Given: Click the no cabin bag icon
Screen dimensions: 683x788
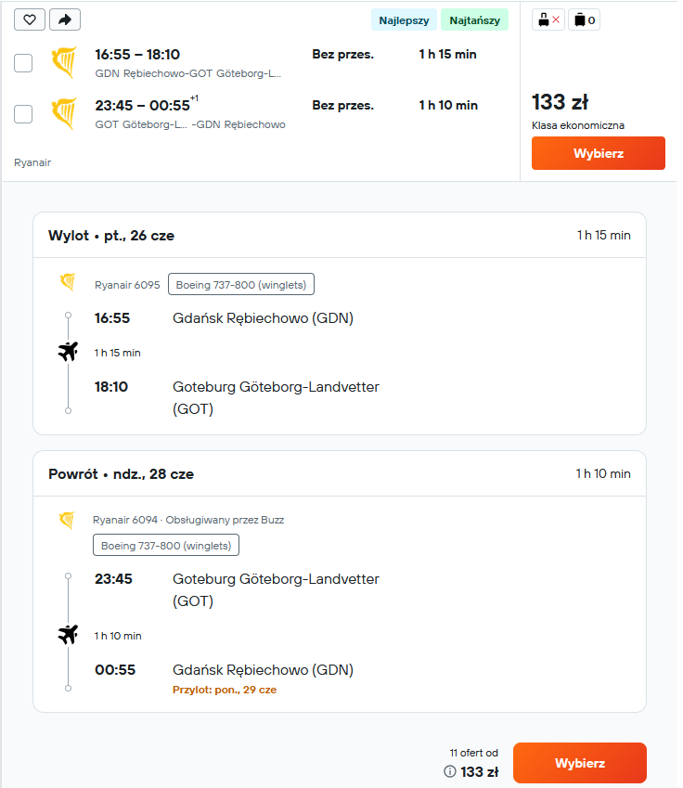Looking at the screenshot, I should (548, 20).
